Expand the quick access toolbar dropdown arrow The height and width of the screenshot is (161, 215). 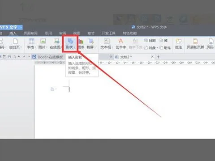(29, 57)
